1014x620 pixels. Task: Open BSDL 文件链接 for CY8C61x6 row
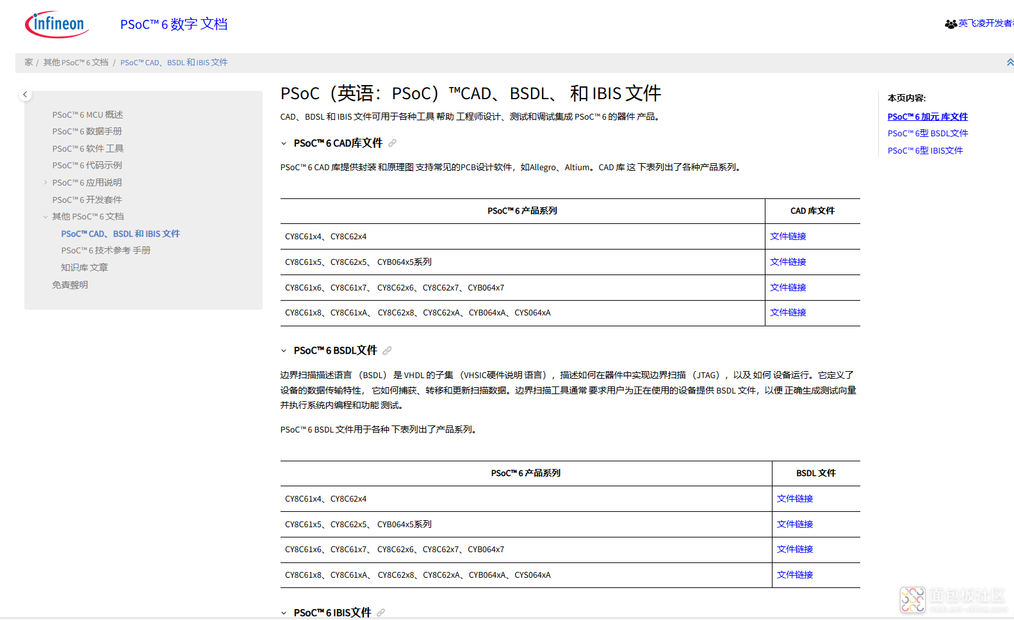795,549
